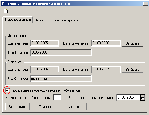Click the last parallel number field '11'
This screenshot has height=115, width=149.
tap(58, 97)
